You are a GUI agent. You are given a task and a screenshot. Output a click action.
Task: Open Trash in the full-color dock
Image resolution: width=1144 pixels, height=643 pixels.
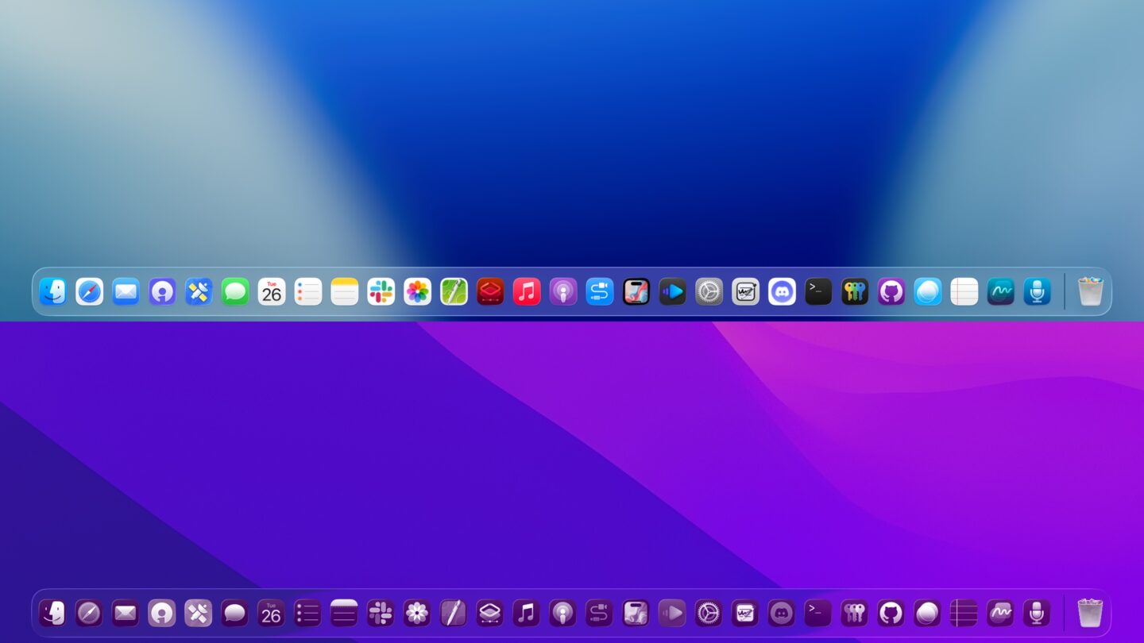click(1091, 291)
